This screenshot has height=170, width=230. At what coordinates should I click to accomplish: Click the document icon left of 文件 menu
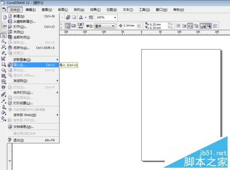(4, 10)
